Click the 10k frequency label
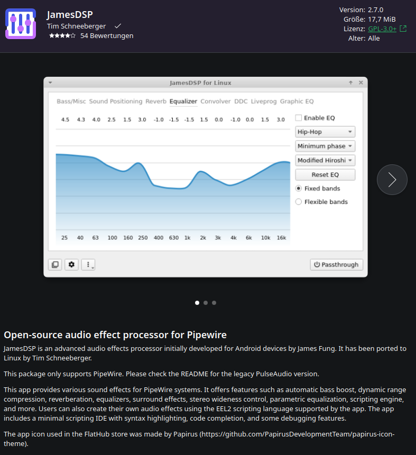The height and width of the screenshot is (455, 416). (266, 238)
